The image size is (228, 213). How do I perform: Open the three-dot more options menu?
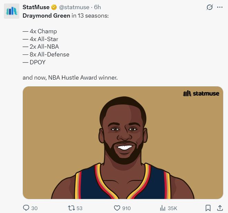tap(220, 7)
